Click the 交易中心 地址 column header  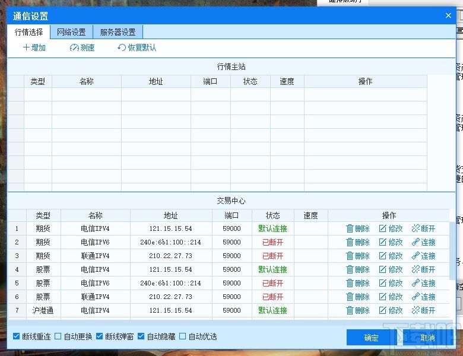[x=171, y=215]
